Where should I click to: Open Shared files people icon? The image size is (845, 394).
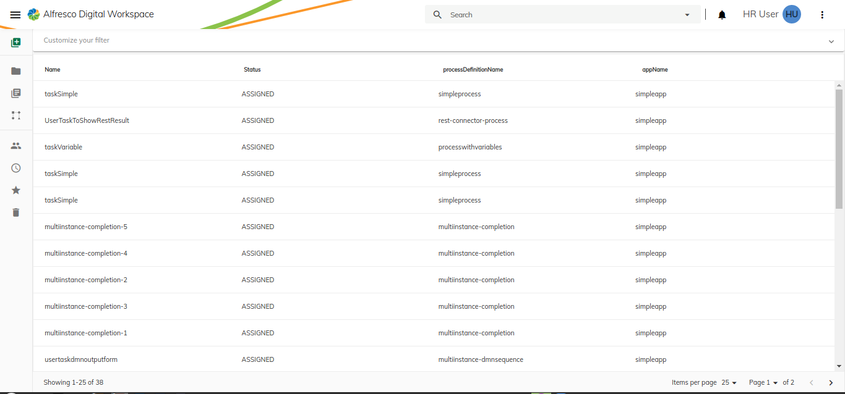(x=16, y=146)
